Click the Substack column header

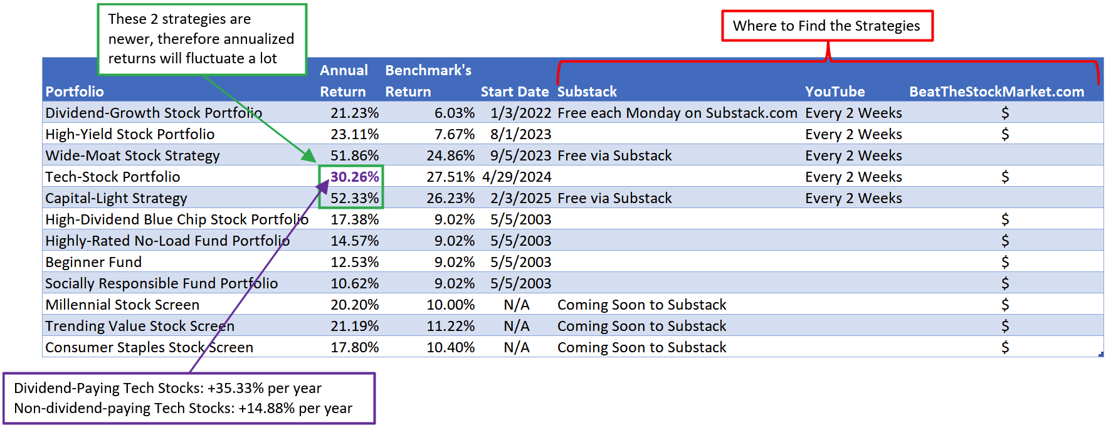pyautogui.click(x=587, y=92)
